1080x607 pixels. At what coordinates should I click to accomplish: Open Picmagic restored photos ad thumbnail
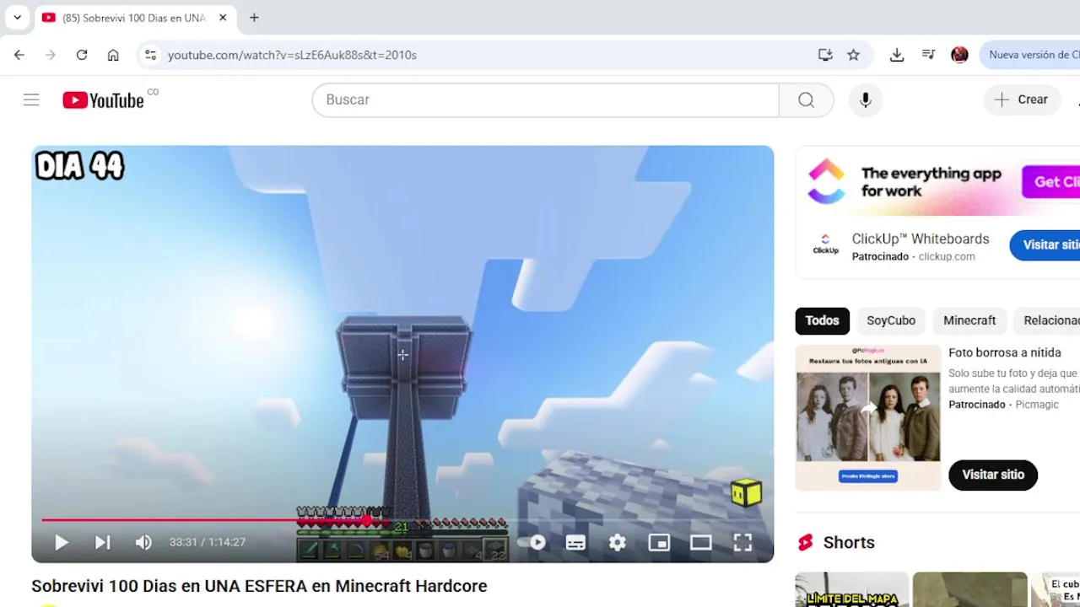[x=868, y=417]
